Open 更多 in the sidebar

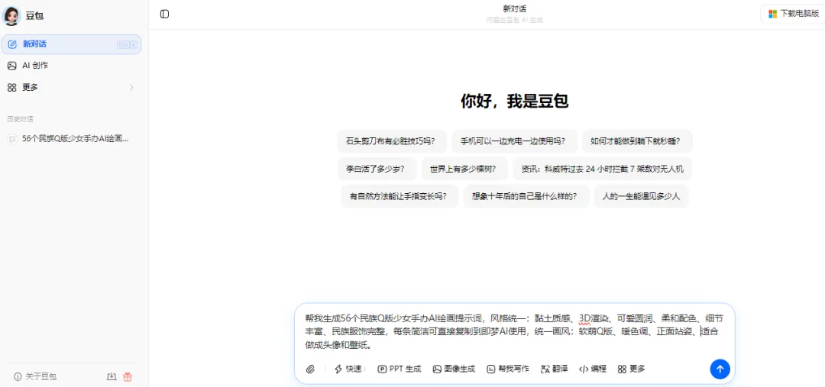tap(71, 87)
